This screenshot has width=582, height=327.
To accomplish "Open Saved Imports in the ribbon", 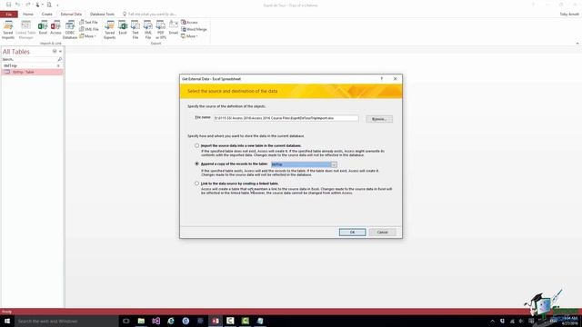I will click(x=8, y=30).
